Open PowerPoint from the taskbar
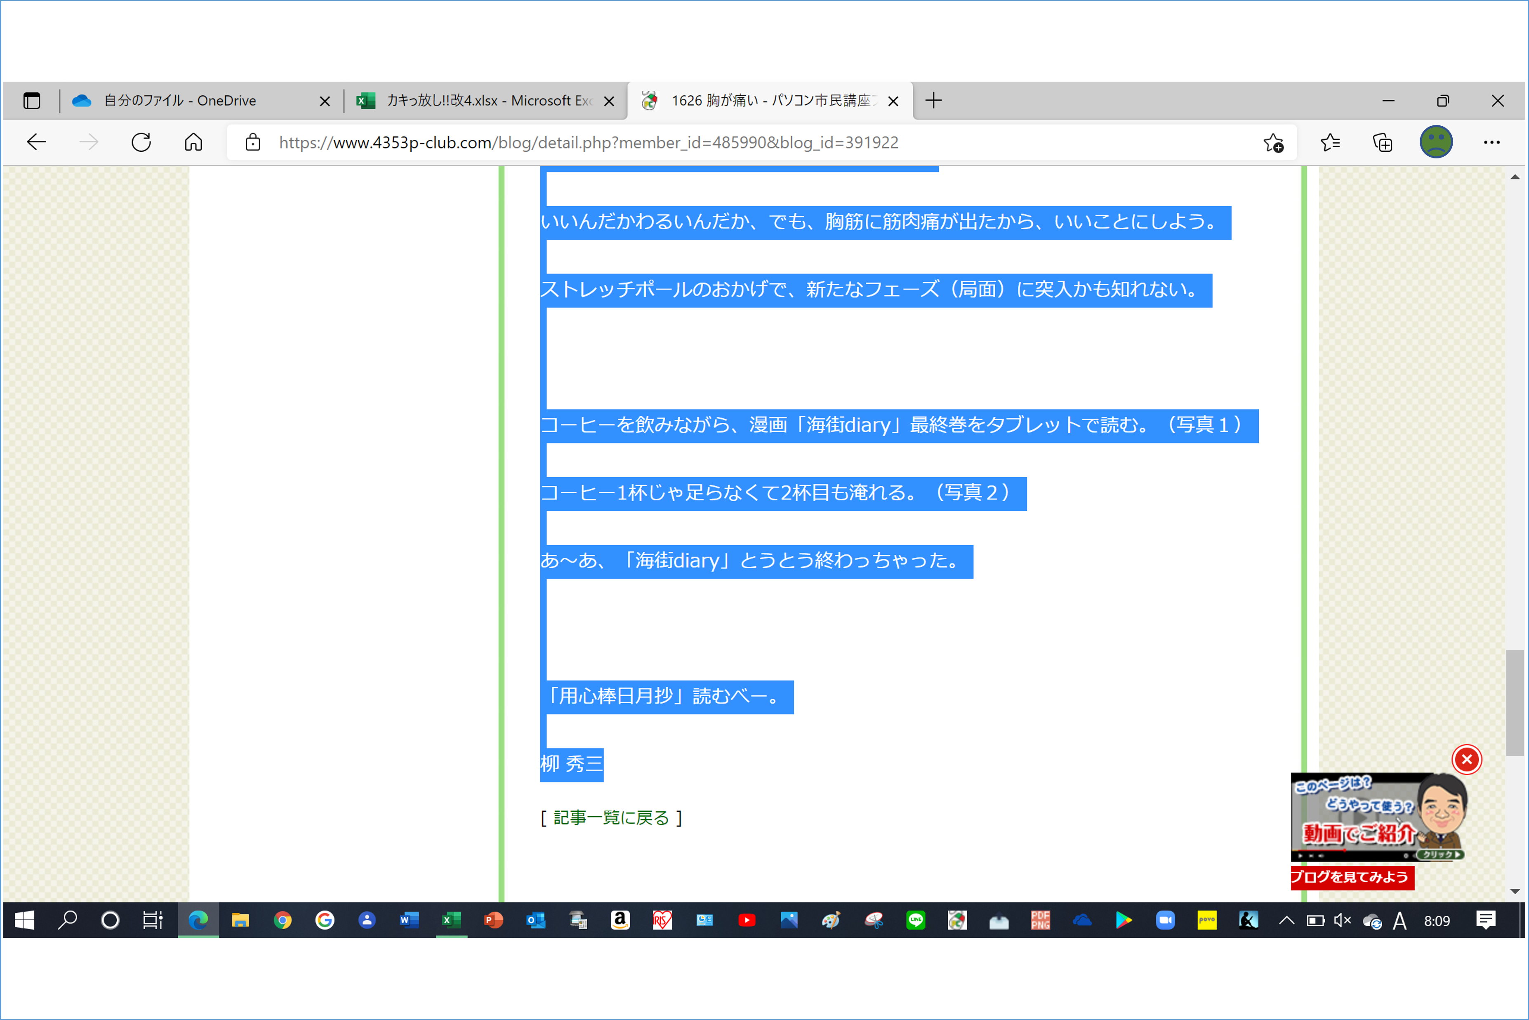 pos(493,920)
